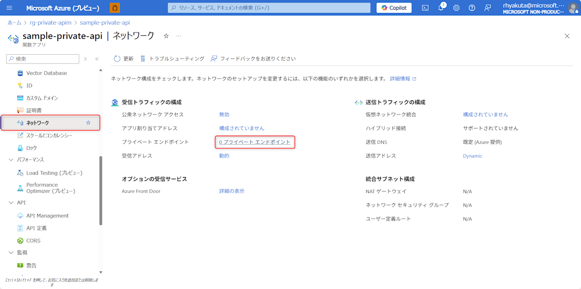581x289 pixels.
Task: Open the more options ellipsis by the title
Action: point(179,36)
